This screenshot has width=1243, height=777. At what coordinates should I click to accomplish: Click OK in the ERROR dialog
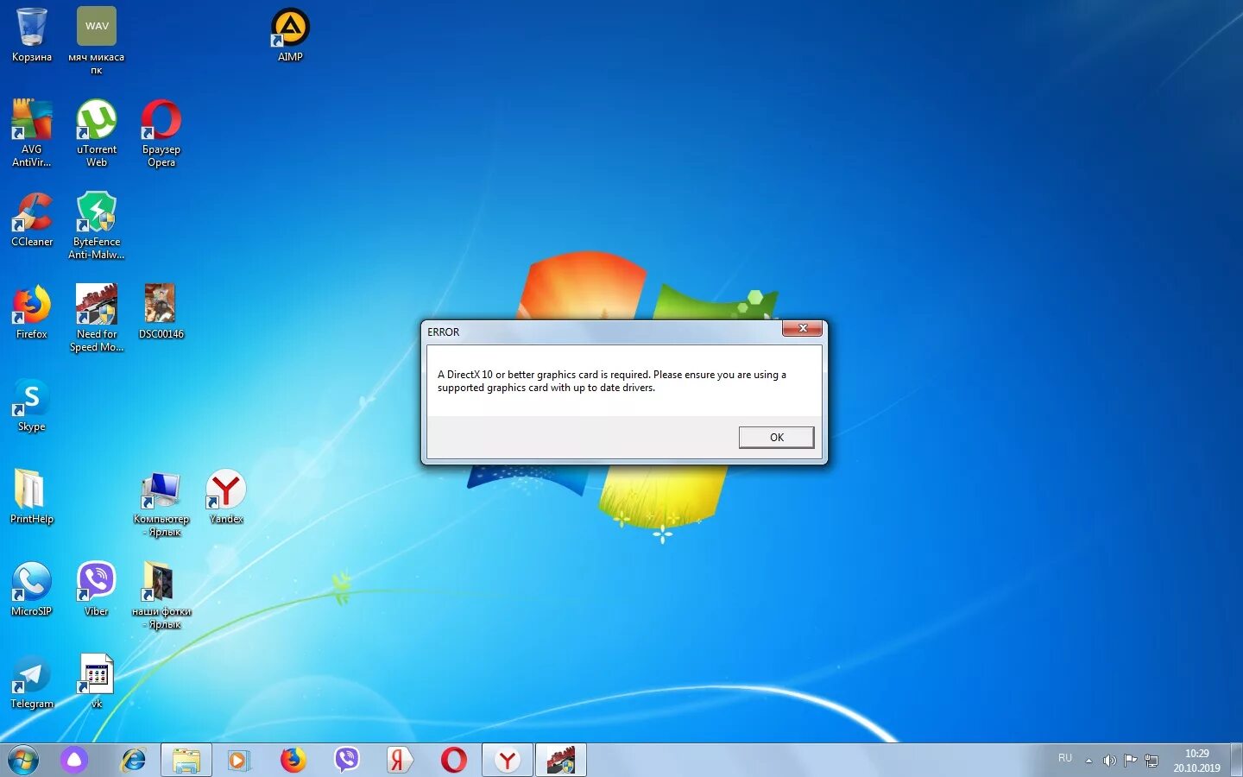776,438
